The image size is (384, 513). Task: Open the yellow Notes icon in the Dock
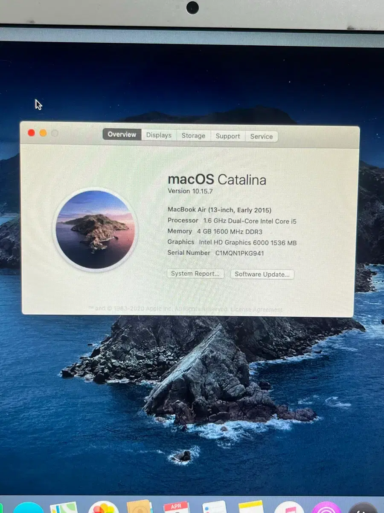pyautogui.click(x=251, y=507)
